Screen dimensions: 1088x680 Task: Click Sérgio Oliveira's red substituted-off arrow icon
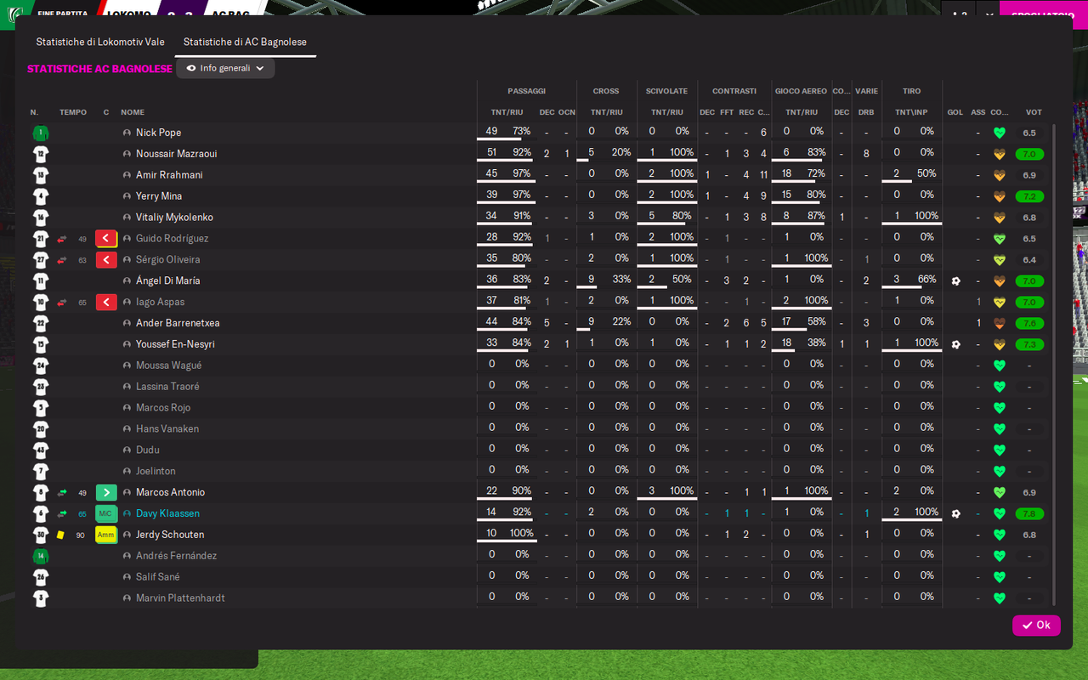coord(62,260)
